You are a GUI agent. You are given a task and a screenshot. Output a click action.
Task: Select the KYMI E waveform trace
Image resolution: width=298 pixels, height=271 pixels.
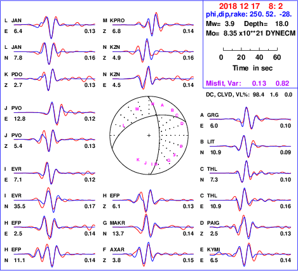click(x=251, y=254)
